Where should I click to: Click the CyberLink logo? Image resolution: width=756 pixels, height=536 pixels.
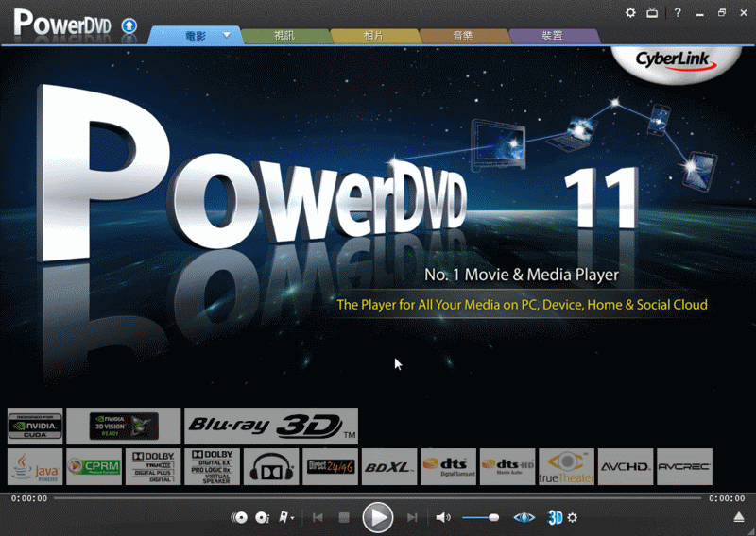[x=675, y=61]
